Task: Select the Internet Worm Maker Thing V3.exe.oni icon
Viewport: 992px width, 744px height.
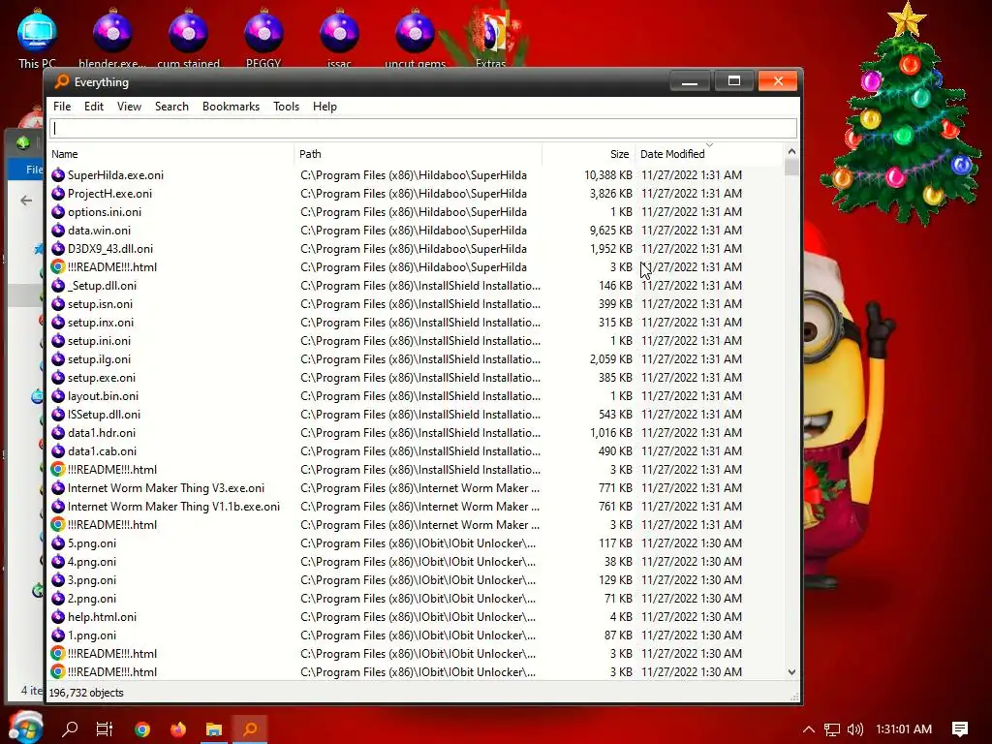Action: [58, 488]
